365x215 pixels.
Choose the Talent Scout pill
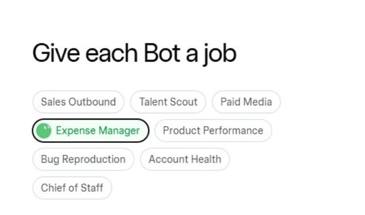pyautogui.click(x=168, y=102)
